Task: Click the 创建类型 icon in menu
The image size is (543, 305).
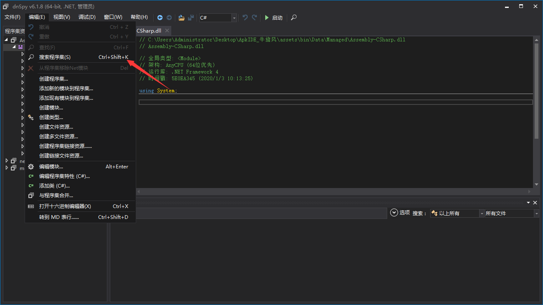Action: [31, 117]
